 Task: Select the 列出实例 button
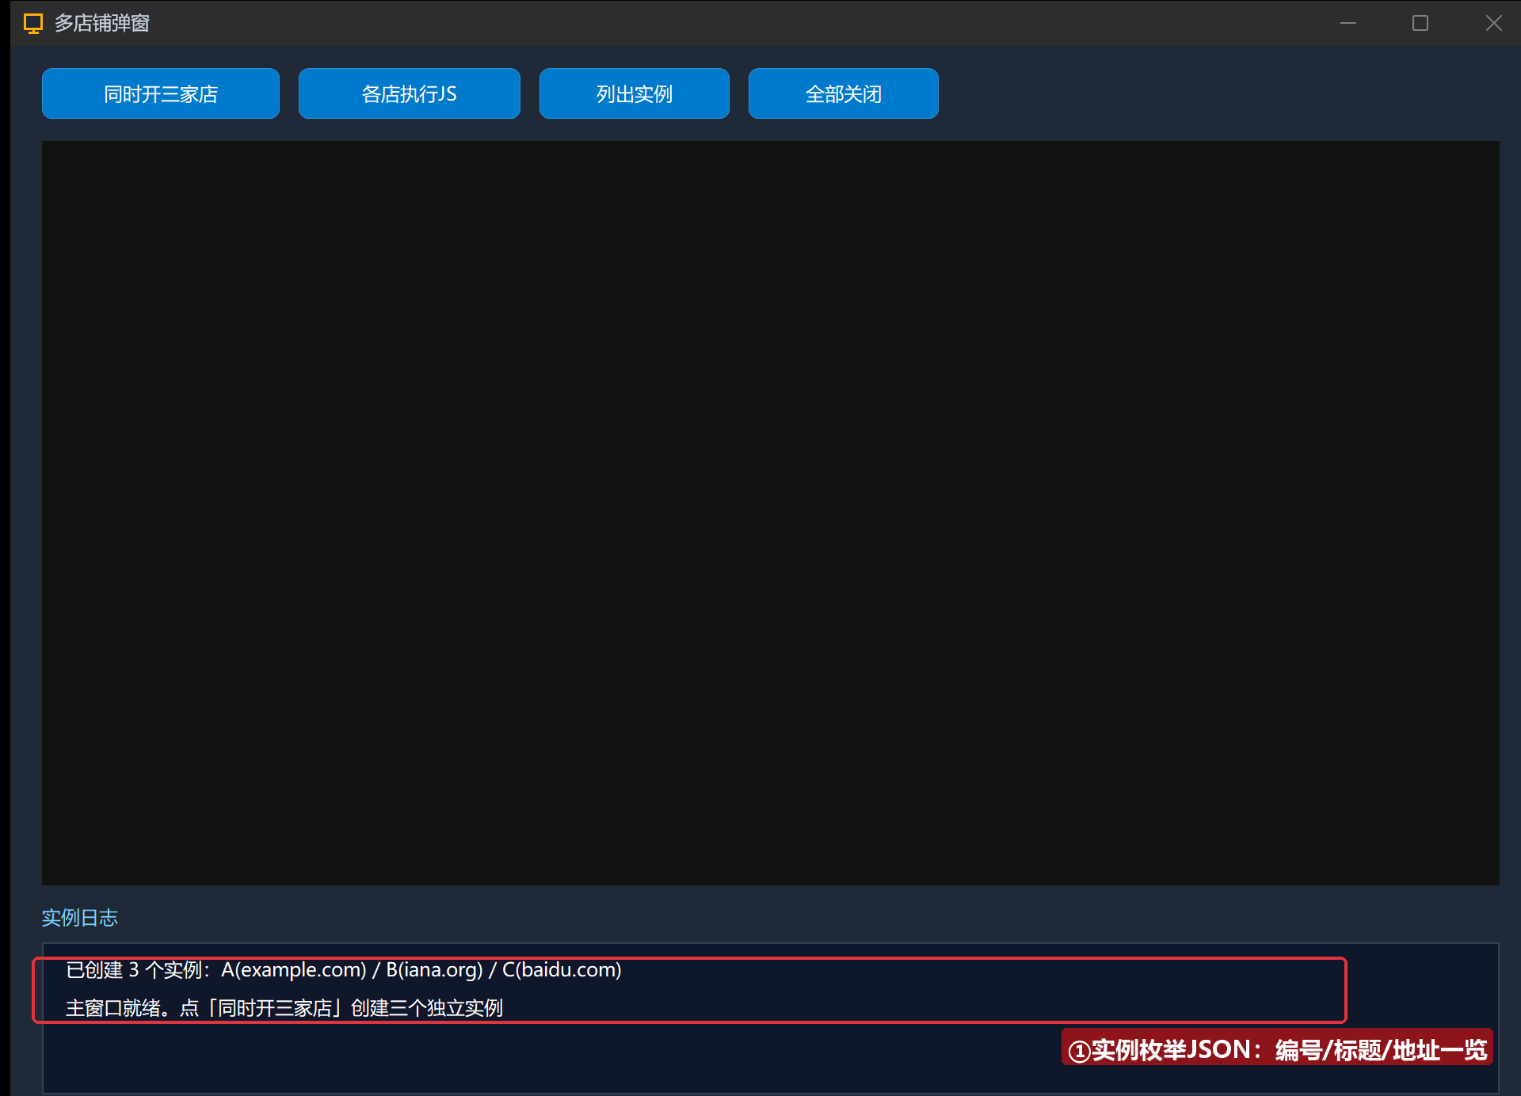click(x=635, y=93)
